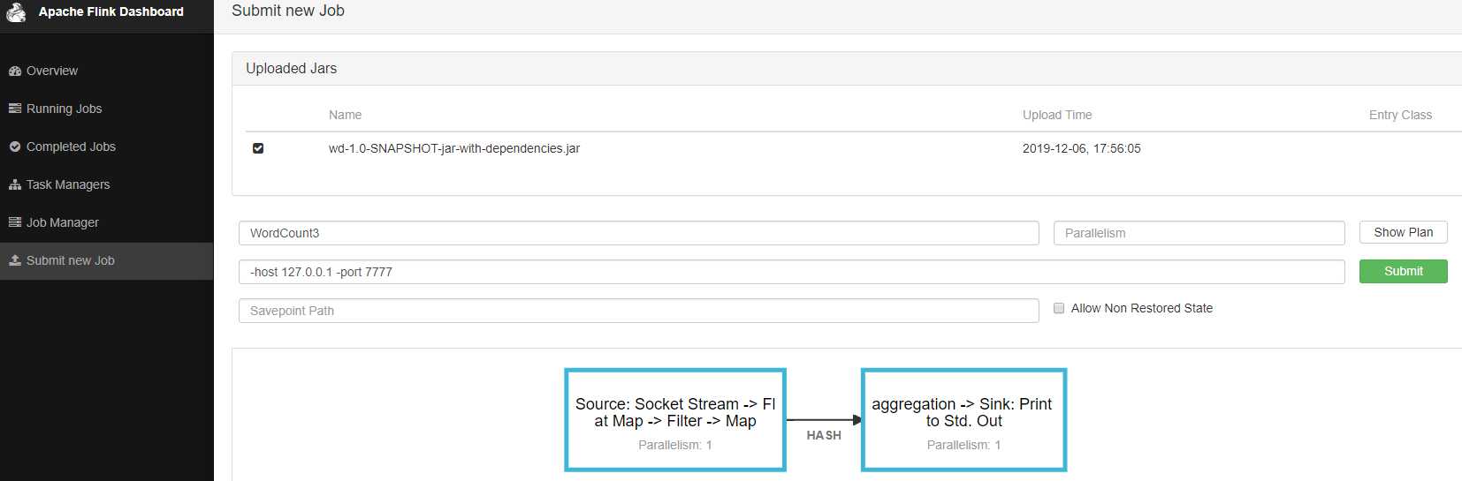
Task: Edit the WordCount3 entry class field
Action: tap(638, 233)
